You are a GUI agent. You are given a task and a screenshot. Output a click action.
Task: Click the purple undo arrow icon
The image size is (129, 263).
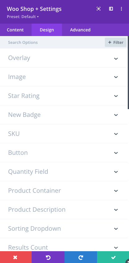[x=48, y=257]
